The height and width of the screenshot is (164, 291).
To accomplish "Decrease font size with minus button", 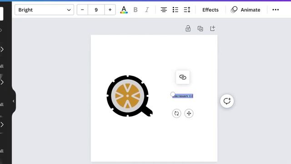I will (x=82, y=10).
